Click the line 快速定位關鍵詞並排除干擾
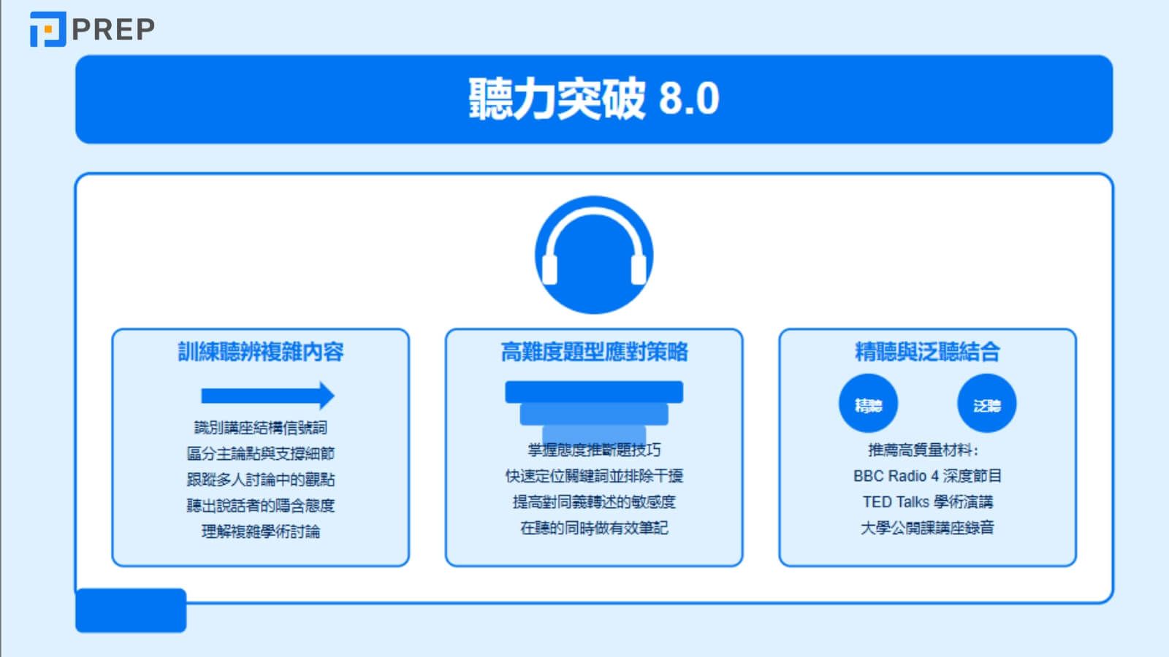Viewport: 1169px width, 657px height. coord(594,476)
